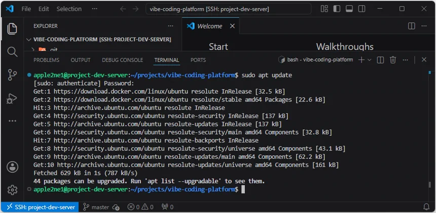Open Customize Layout icon in title bar
436x213 pixels.
324,9
